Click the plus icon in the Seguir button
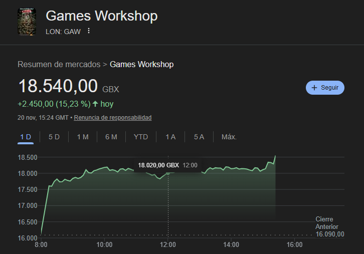 [314, 88]
